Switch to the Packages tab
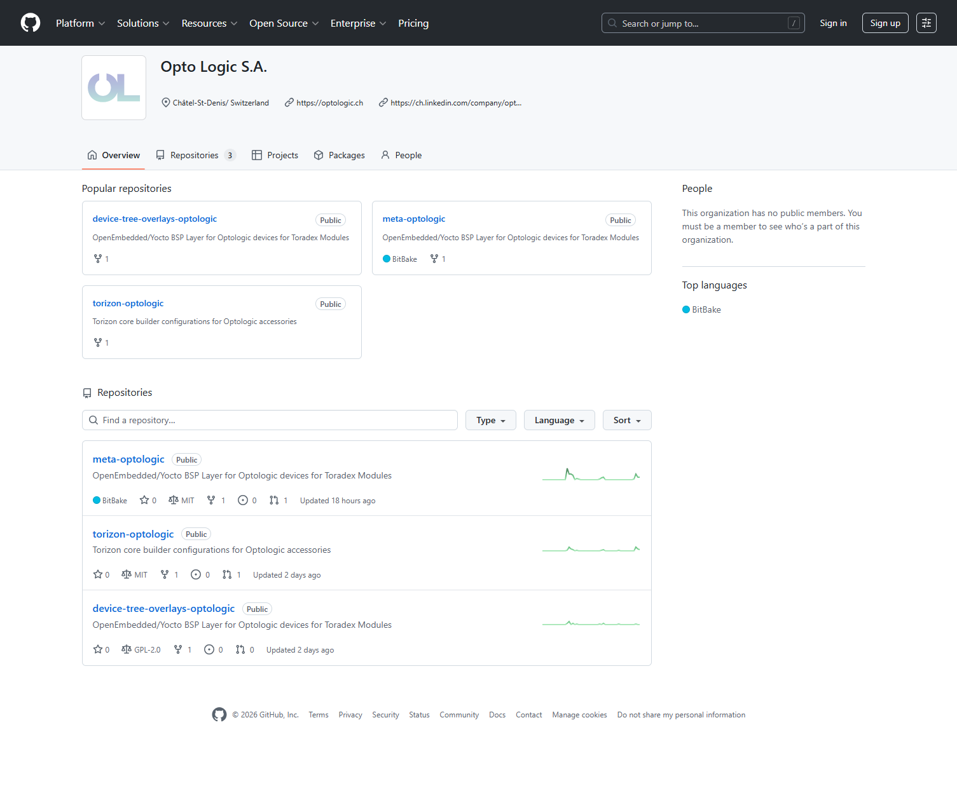This screenshot has height=807, width=957. 339,155
